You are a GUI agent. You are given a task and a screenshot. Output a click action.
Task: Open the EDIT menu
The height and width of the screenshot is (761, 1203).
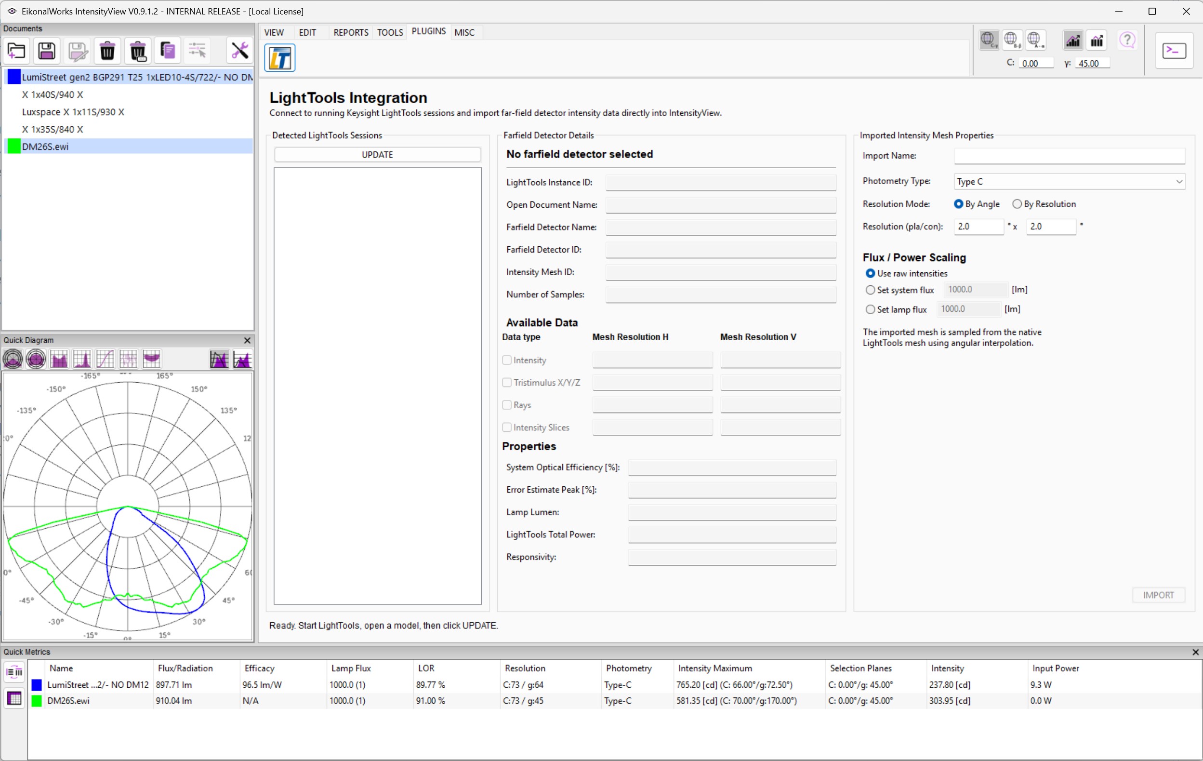pos(307,32)
